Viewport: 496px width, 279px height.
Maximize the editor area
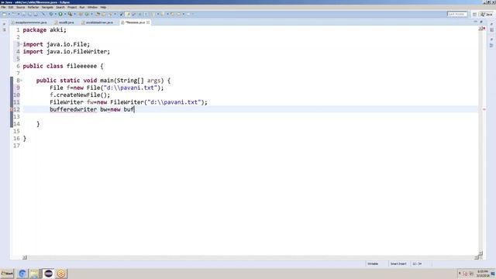(481, 22)
